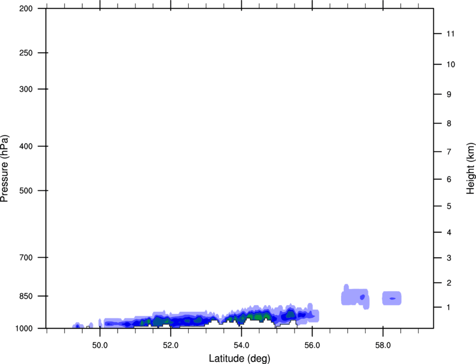This screenshot has height=364, width=476.
Task: Click height tick label 10
Action: point(451,64)
